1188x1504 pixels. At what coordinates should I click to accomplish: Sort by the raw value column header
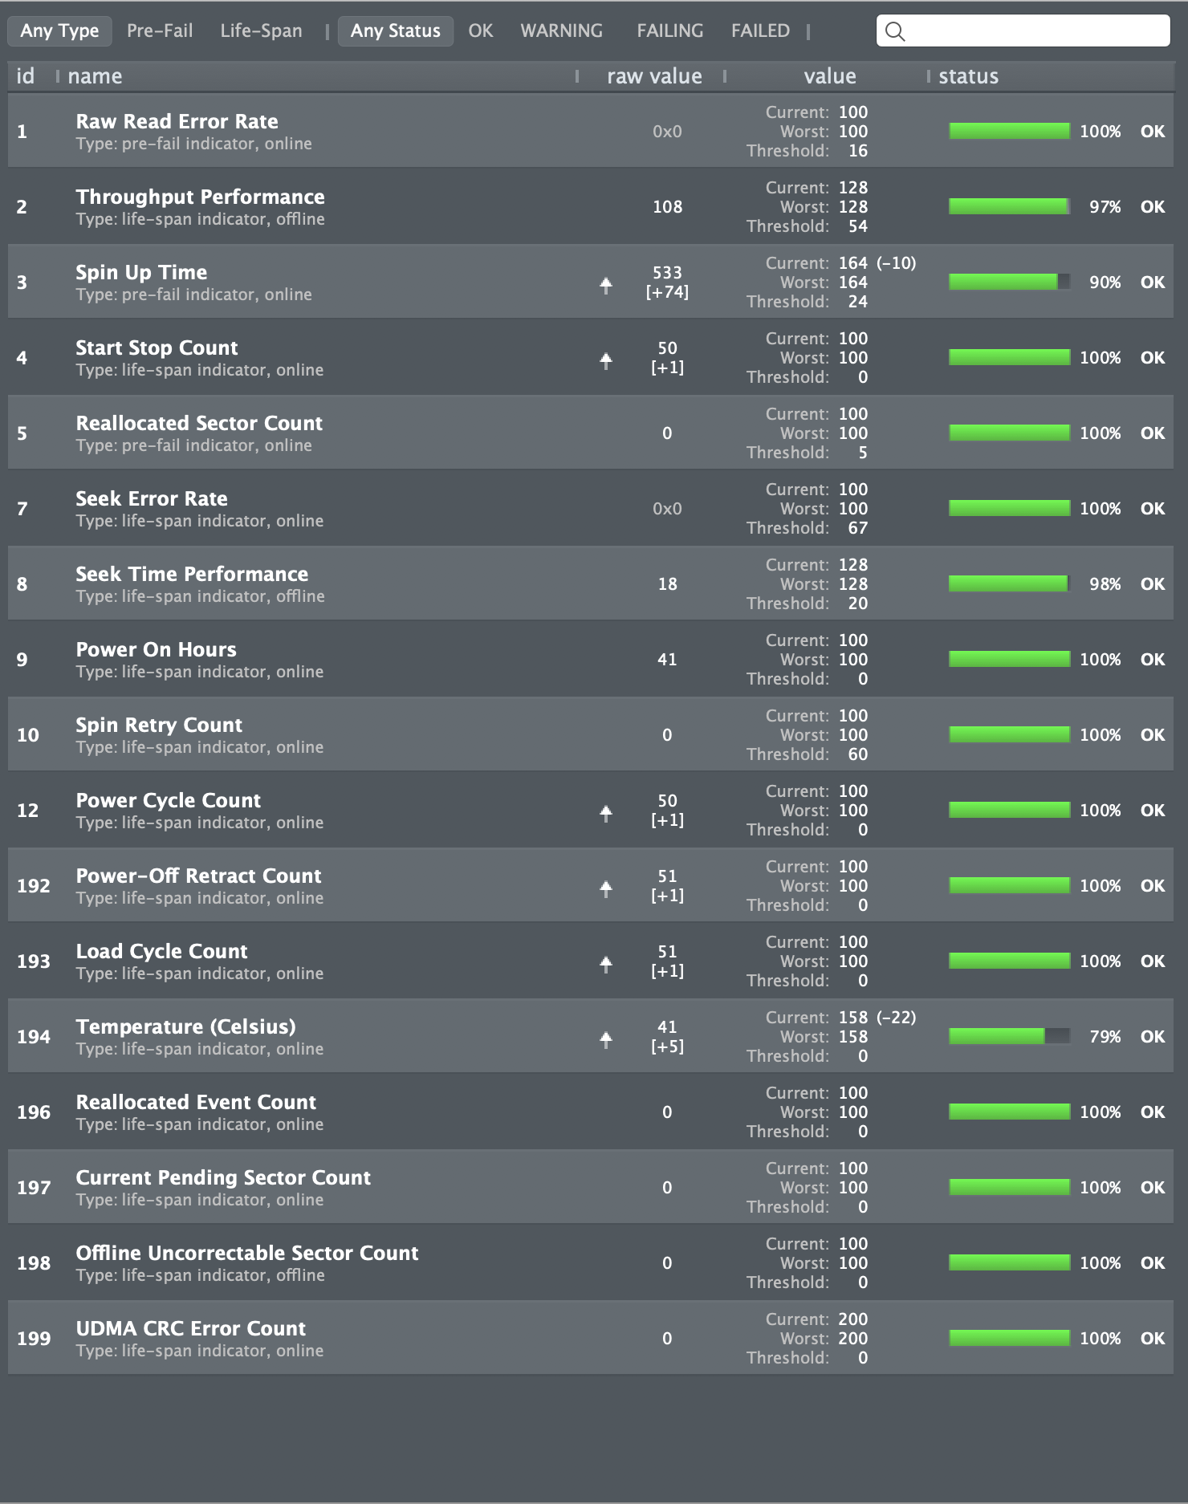[654, 76]
